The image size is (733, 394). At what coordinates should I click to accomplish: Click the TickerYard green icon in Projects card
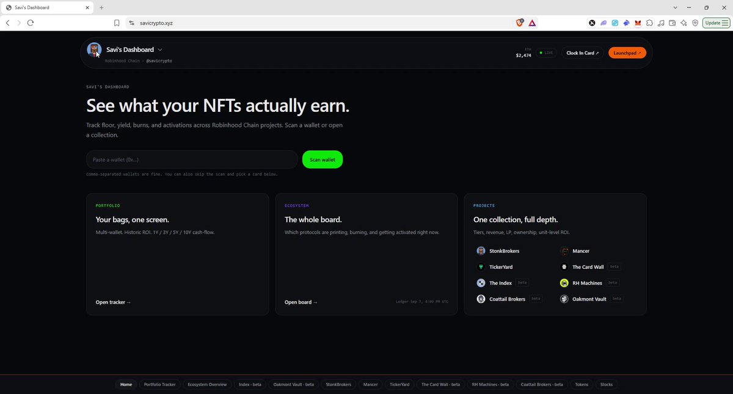tap(481, 267)
